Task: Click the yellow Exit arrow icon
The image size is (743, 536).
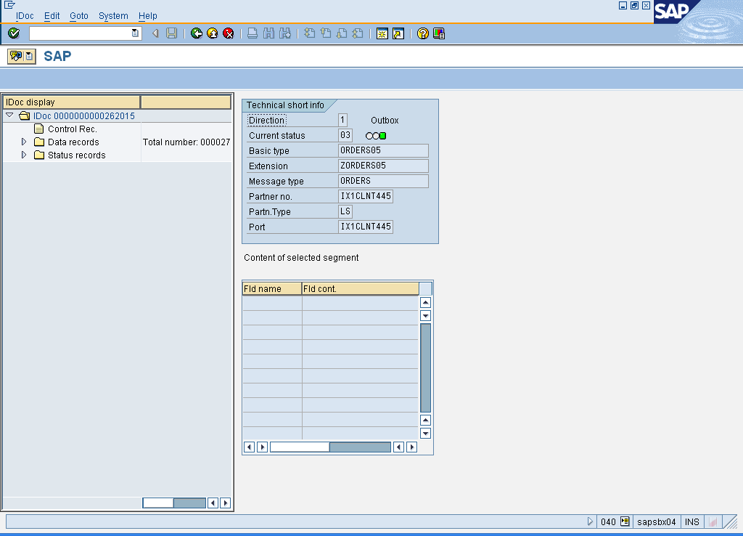Action: pyautogui.click(x=213, y=33)
